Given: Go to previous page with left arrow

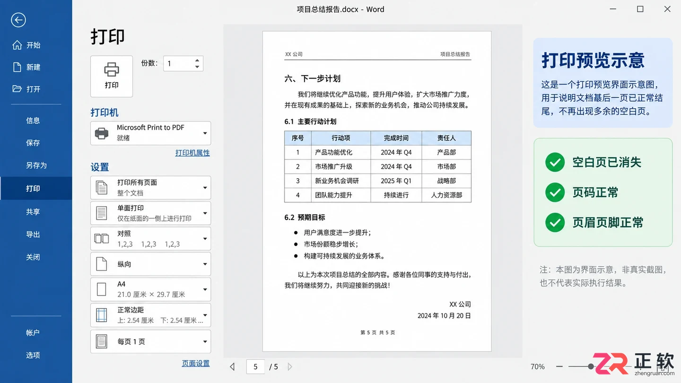Looking at the screenshot, I should click(x=232, y=366).
